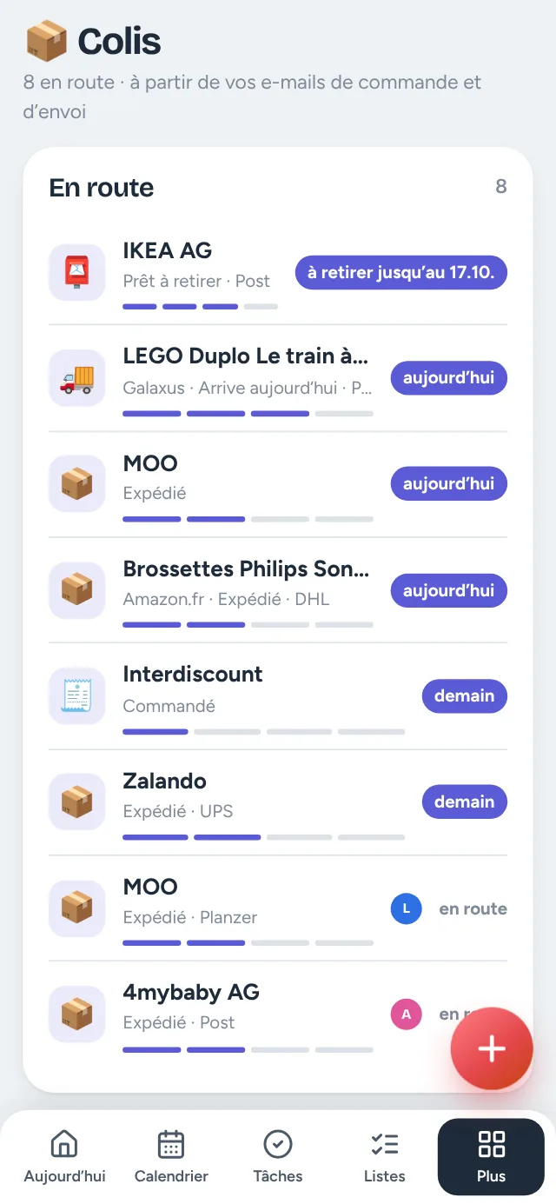The width and height of the screenshot is (556, 1204).
Task: Tap the blue L avatar on MOO Planzer row
Action: pos(406,909)
